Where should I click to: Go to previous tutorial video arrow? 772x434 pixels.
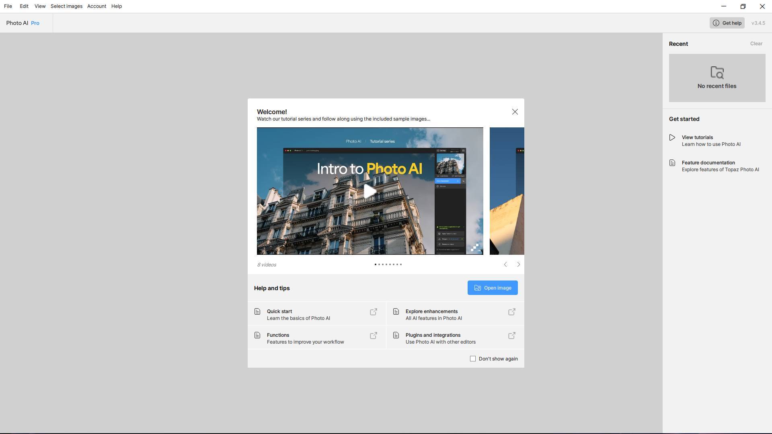coord(505,264)
